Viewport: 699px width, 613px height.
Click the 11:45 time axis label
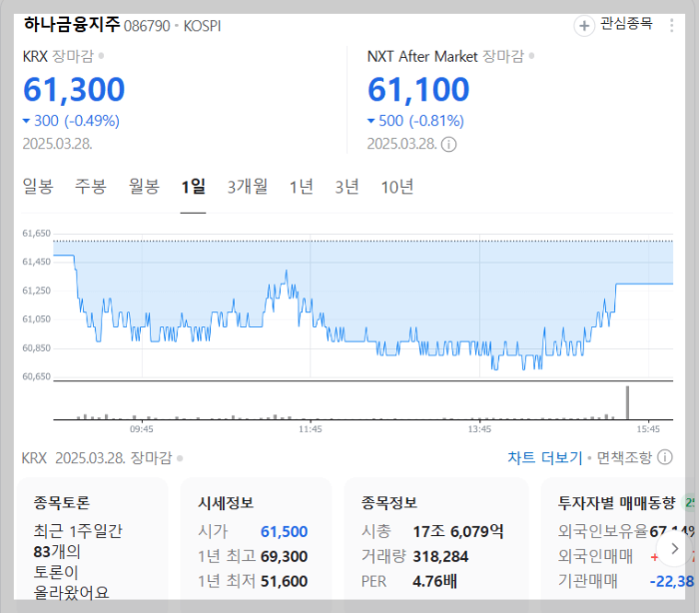click(311, 429)
